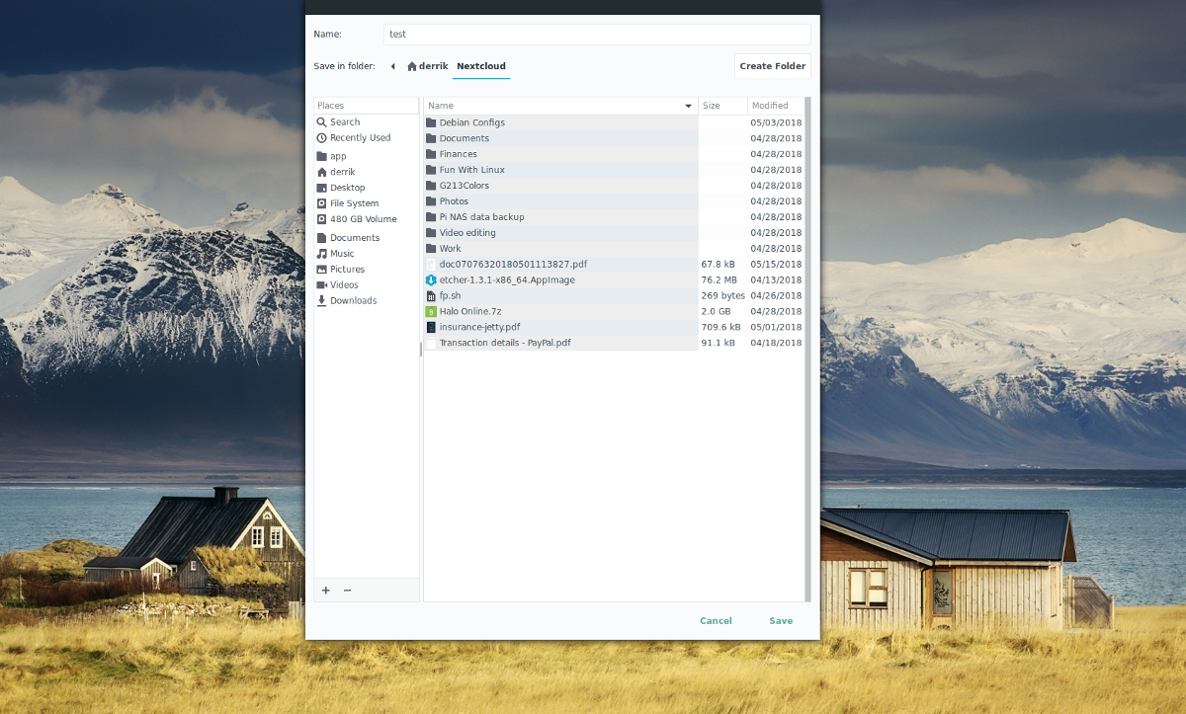Click the Save button
This screenshot has width=1186, height=714.
pos(781,621)
